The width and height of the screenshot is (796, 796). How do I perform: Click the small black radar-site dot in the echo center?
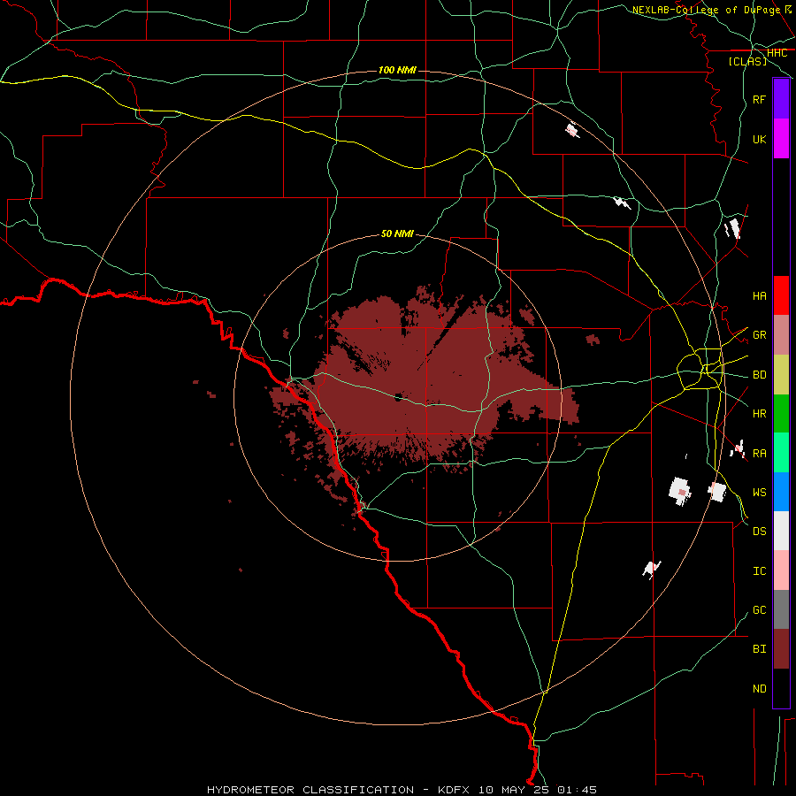398,397
